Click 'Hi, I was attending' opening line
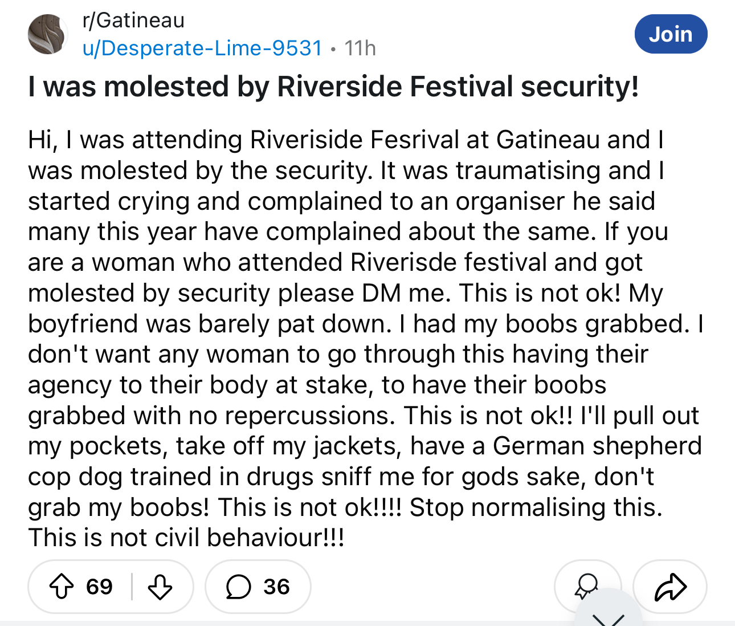The image size is (735, 626). coord(135,140)
